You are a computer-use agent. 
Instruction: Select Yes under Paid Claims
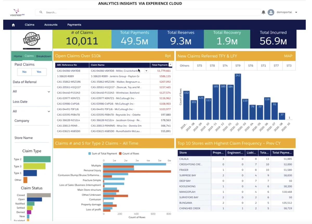pyautogui.click(x=39, y=72)
